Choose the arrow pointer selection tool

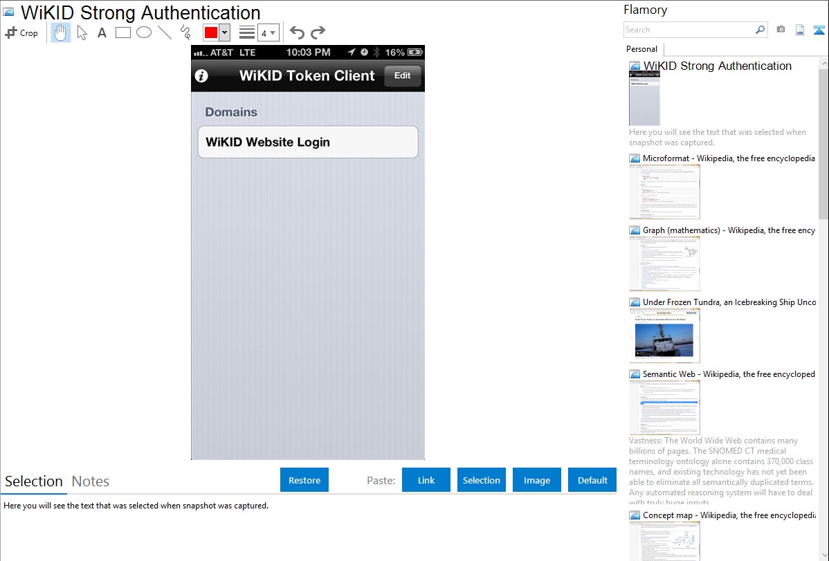coord(82,33)
